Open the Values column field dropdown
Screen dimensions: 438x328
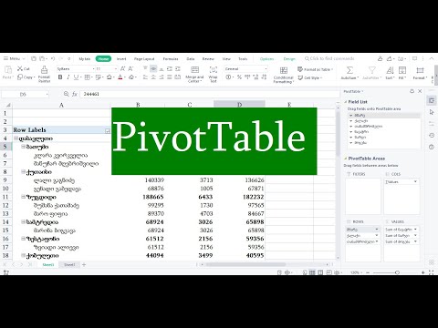click(x=415, y=181)
